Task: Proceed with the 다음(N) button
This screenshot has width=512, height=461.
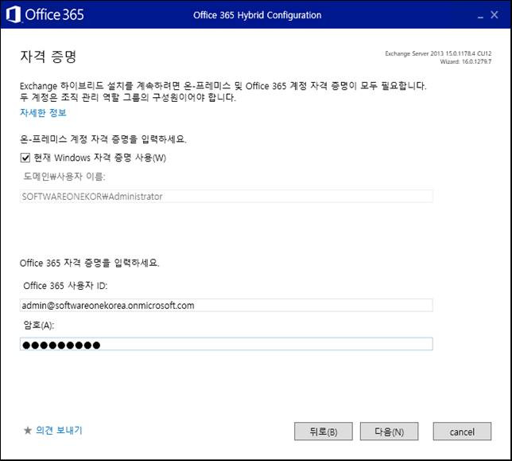Action: 389,432
